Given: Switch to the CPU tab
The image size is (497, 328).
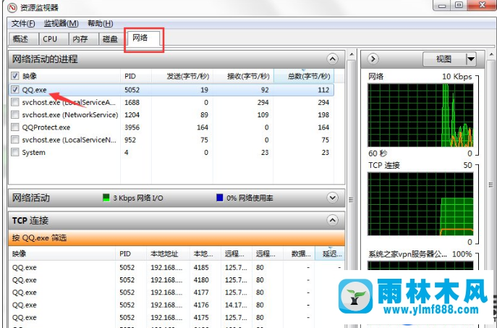Looking at the screenshot, I should click(54, 39).
